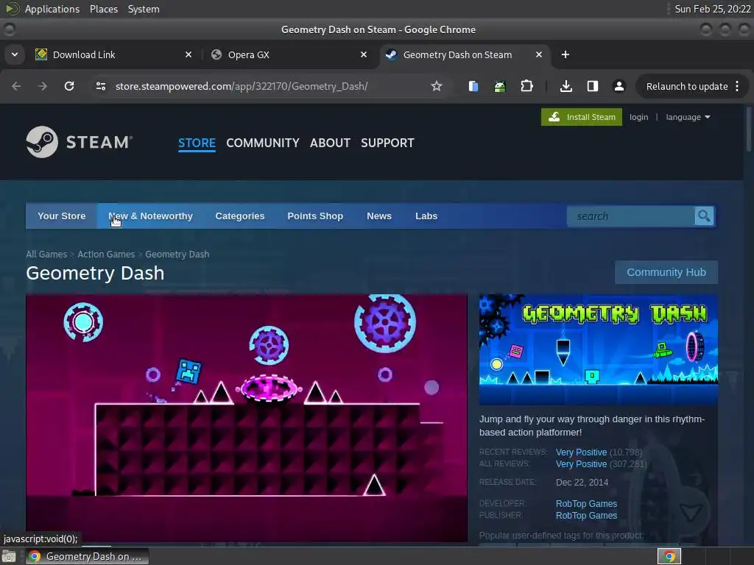Open the Places menu

[x=103, y=9]
